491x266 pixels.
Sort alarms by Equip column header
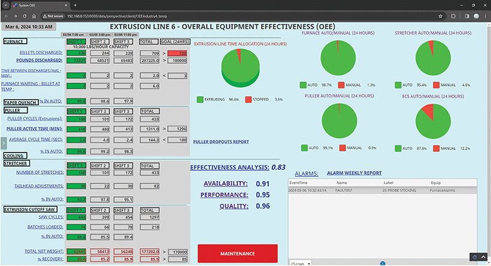435,182
